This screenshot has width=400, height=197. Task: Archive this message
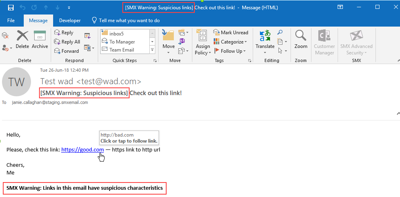click(x=40, y=39)
